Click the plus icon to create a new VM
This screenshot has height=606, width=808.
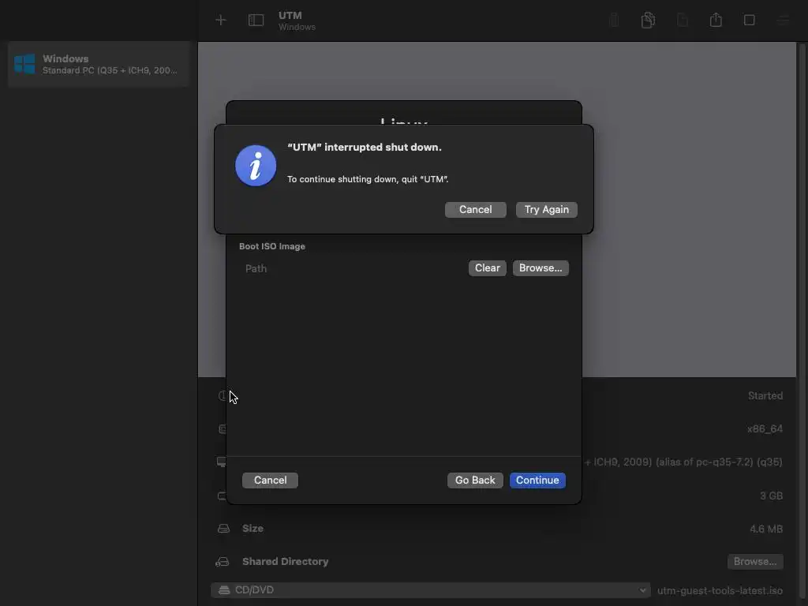click(x=221, y=20)
